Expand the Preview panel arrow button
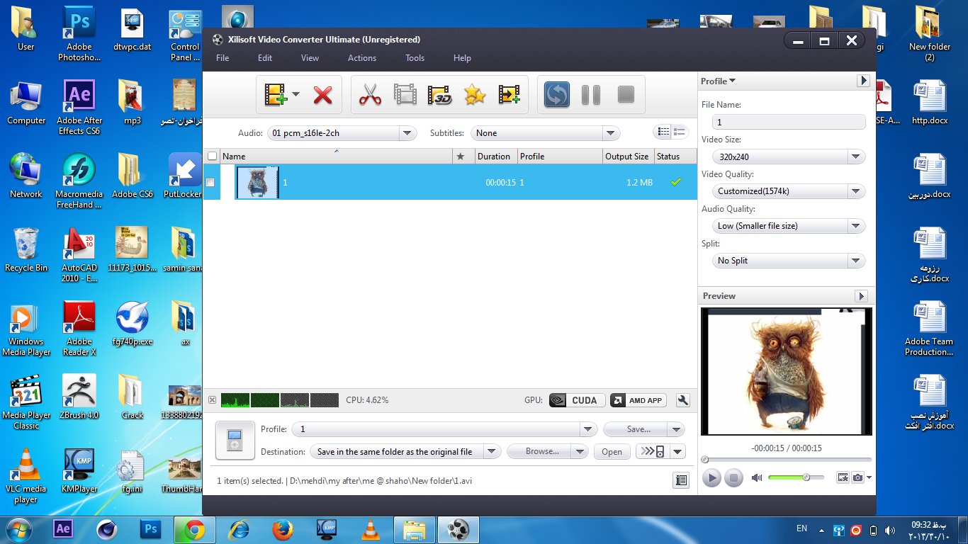The width and height of the screenshot is (968, 544). point(862,295)
